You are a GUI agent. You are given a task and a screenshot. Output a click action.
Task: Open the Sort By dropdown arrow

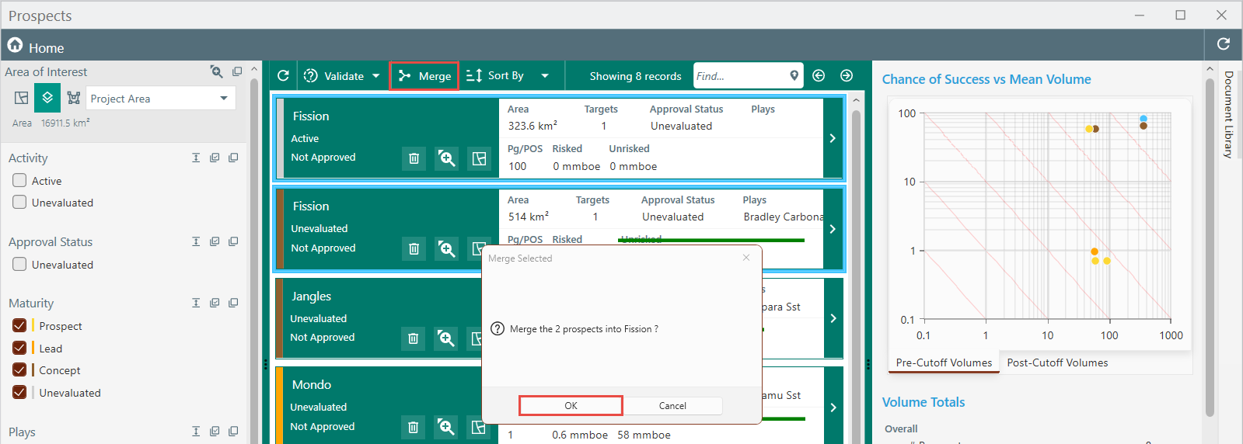[545, 76]
